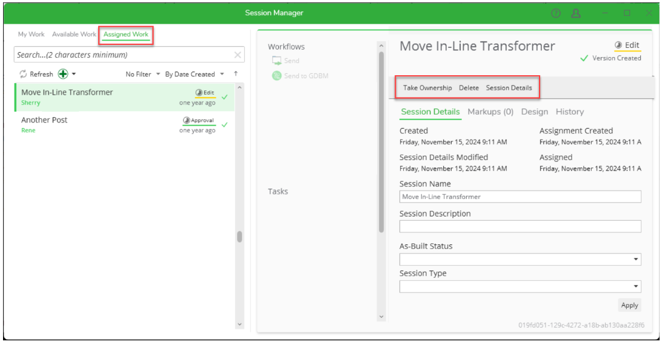Click the Tasks section heading
662x344 pixels.
[x=278, y=192]
